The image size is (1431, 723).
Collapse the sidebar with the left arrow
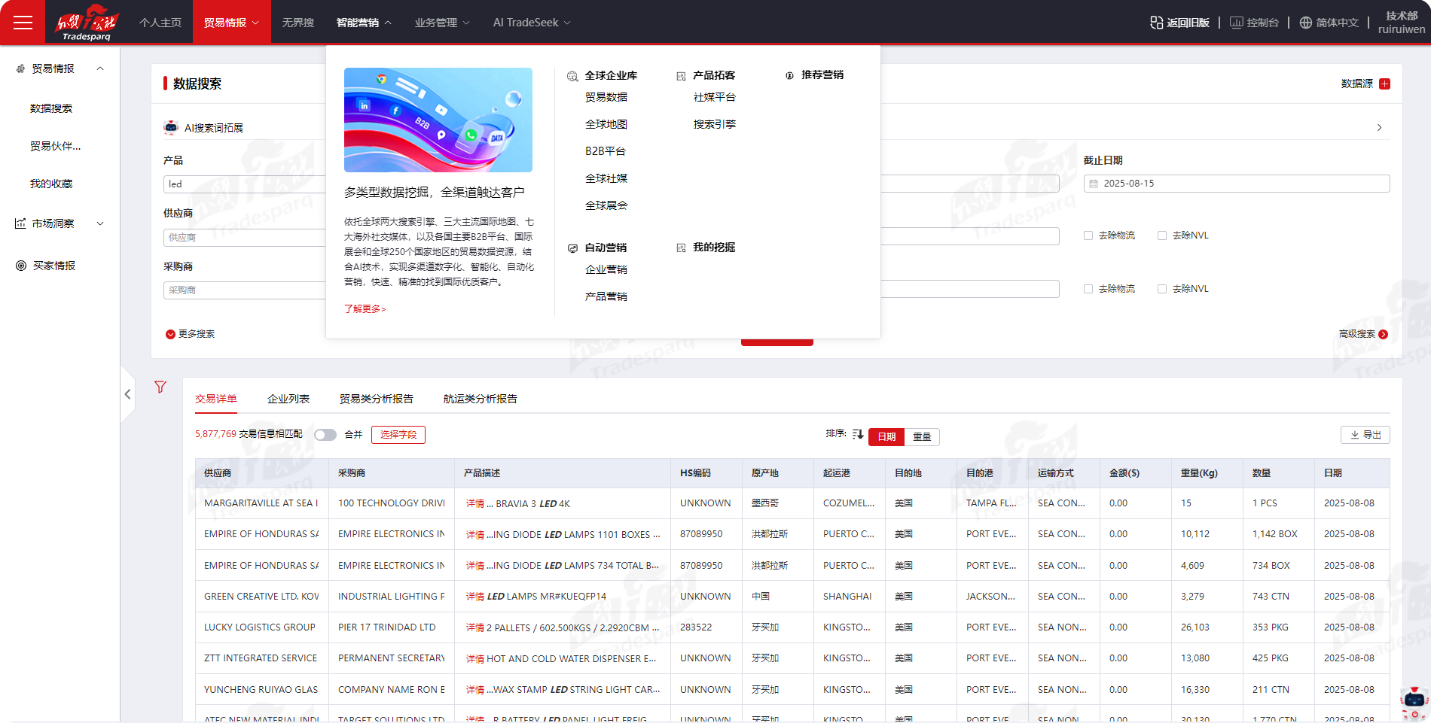(127, 394)
